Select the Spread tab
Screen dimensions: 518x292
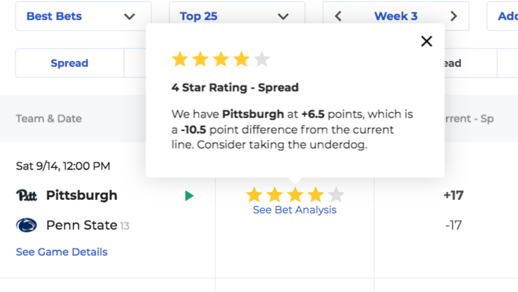click(69, 63)
